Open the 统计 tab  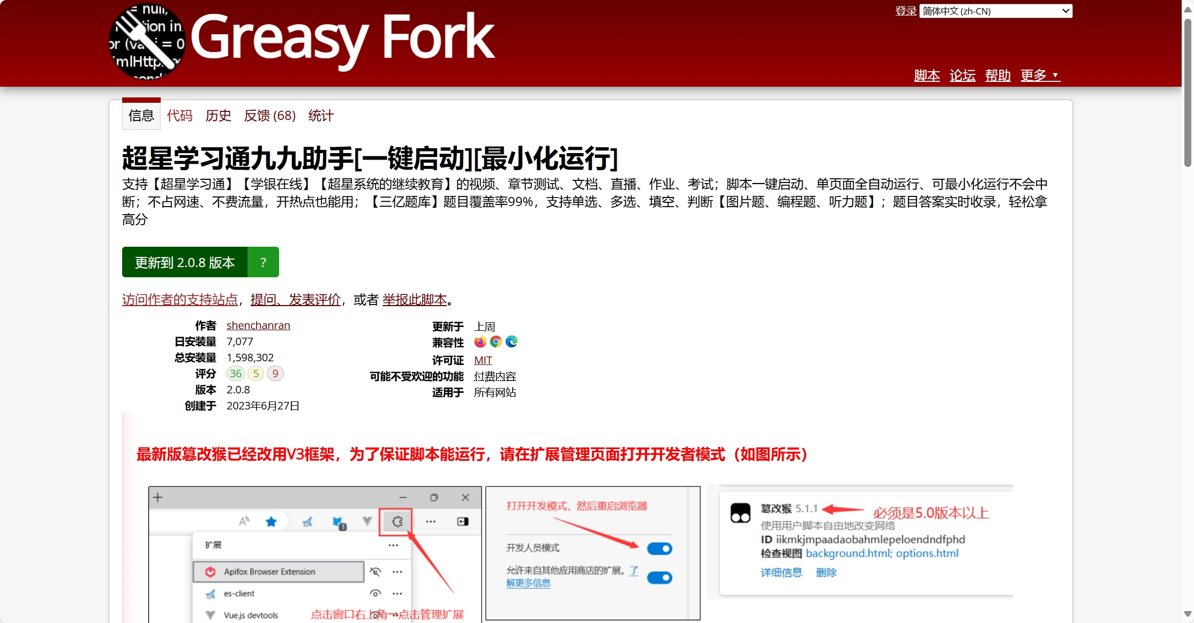coord(321,116)
